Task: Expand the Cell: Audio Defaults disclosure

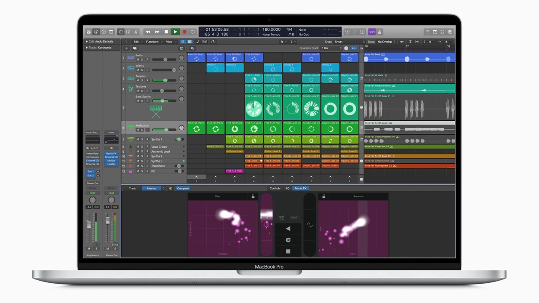Action: click(x=87, y=42)
